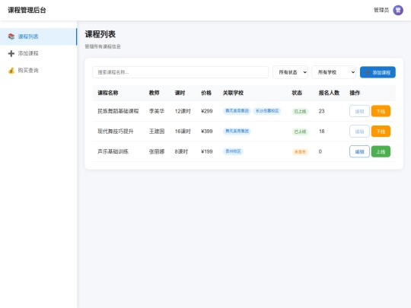Click teacher name 张丽娜
The image size is (411, 308).
(157, 151)
